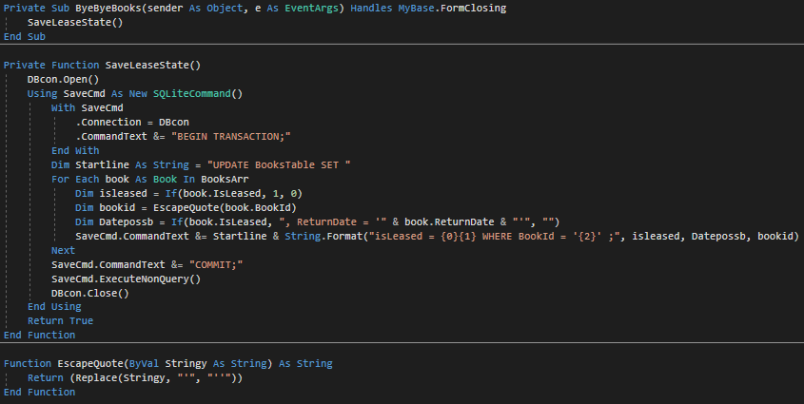Screen dimensions: 804x404
Task: Click the Stringy parameter in EscapeQuote signature
Action: tap(186, 363)
